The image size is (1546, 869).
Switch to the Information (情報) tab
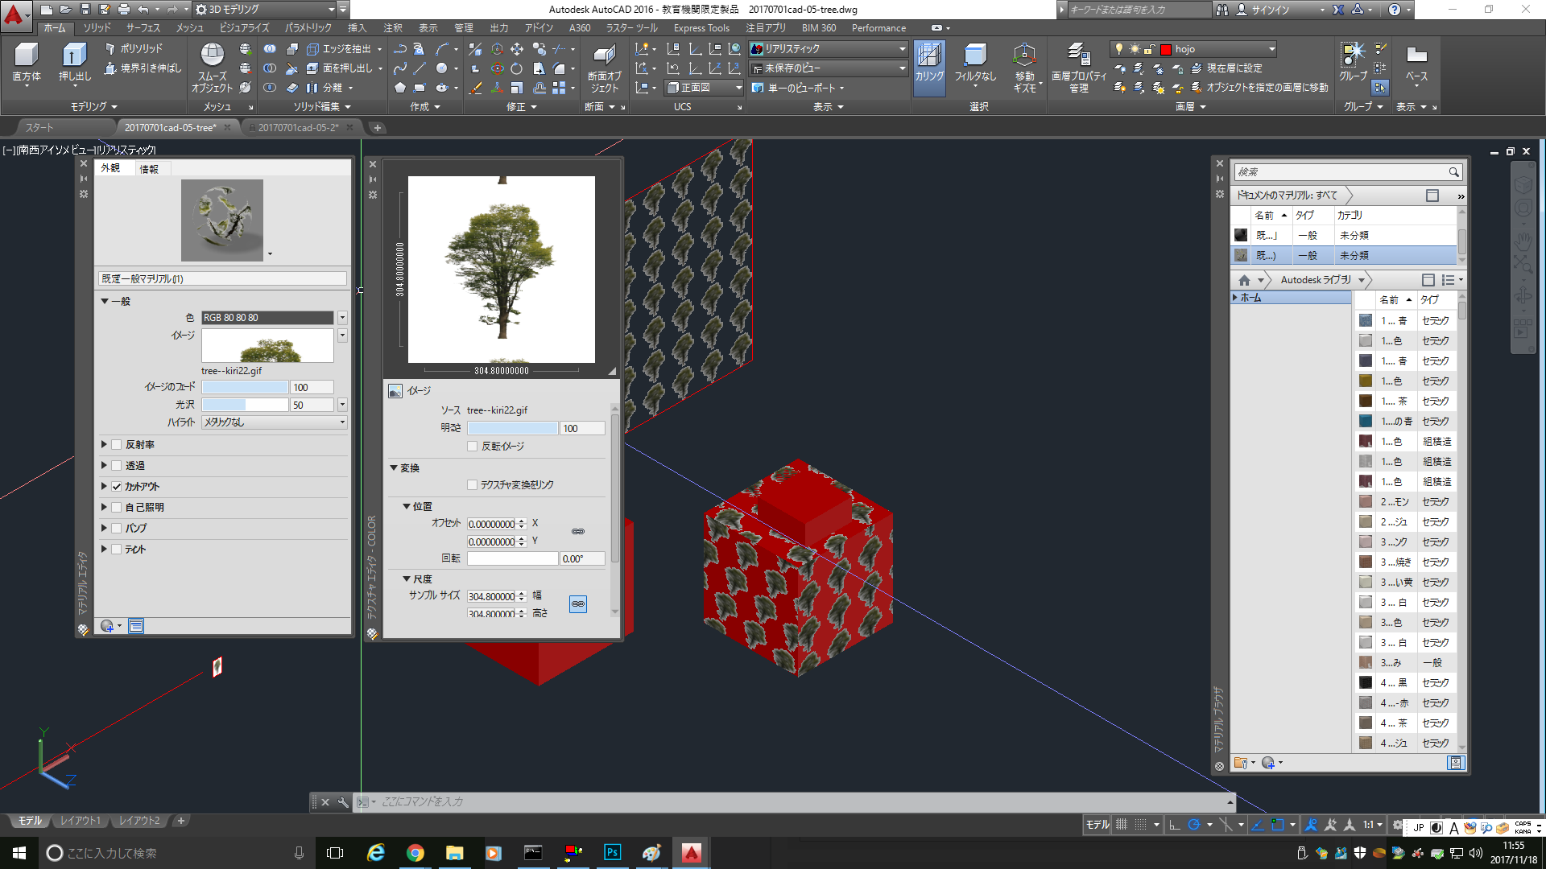click(x=149, y=169)
